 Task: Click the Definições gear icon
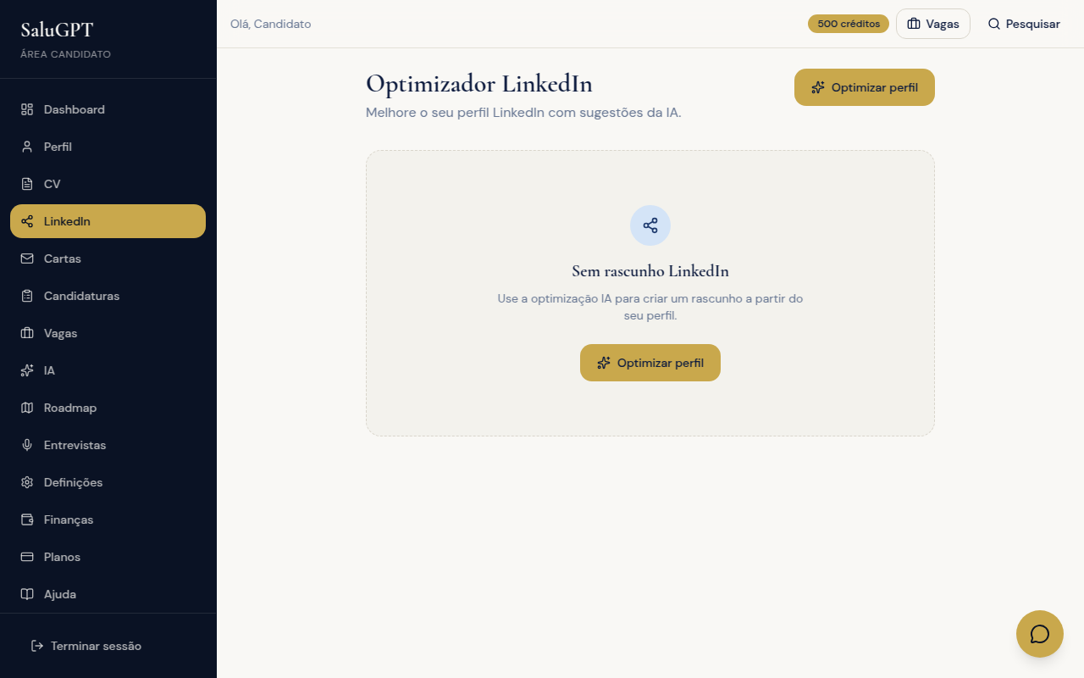(x=27, y=482)
